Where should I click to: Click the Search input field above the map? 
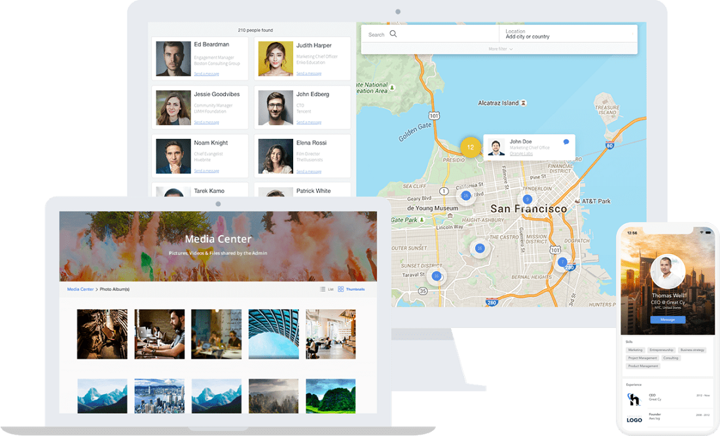(430, 33)
